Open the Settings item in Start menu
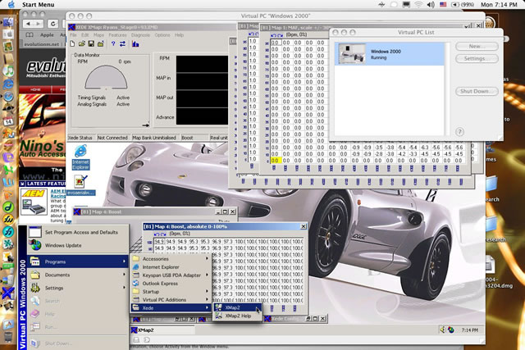 56,288
